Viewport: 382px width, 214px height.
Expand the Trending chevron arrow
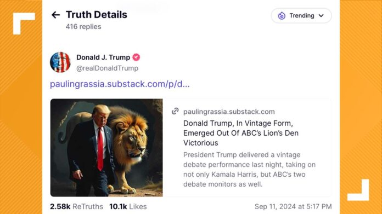(321, 16)
